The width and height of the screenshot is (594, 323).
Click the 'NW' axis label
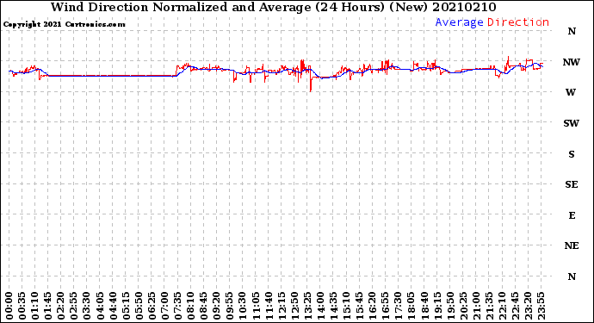[x=572, y=62]
